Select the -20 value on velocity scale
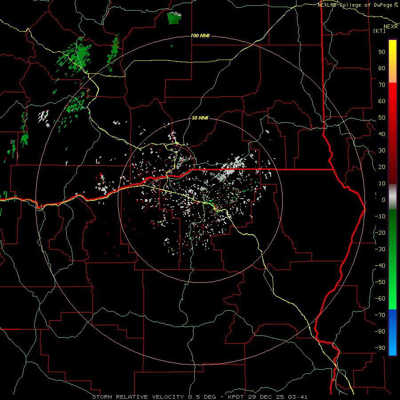The width and height of the screenshot is (400, 400). (x=380, y=233)
